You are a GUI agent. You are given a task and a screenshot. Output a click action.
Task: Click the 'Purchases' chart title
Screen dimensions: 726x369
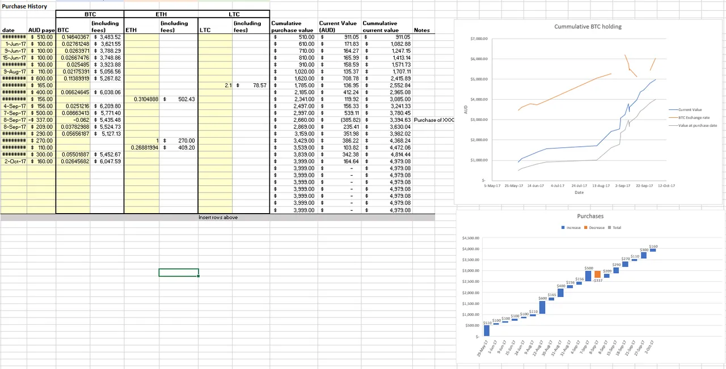coord(590,216)
